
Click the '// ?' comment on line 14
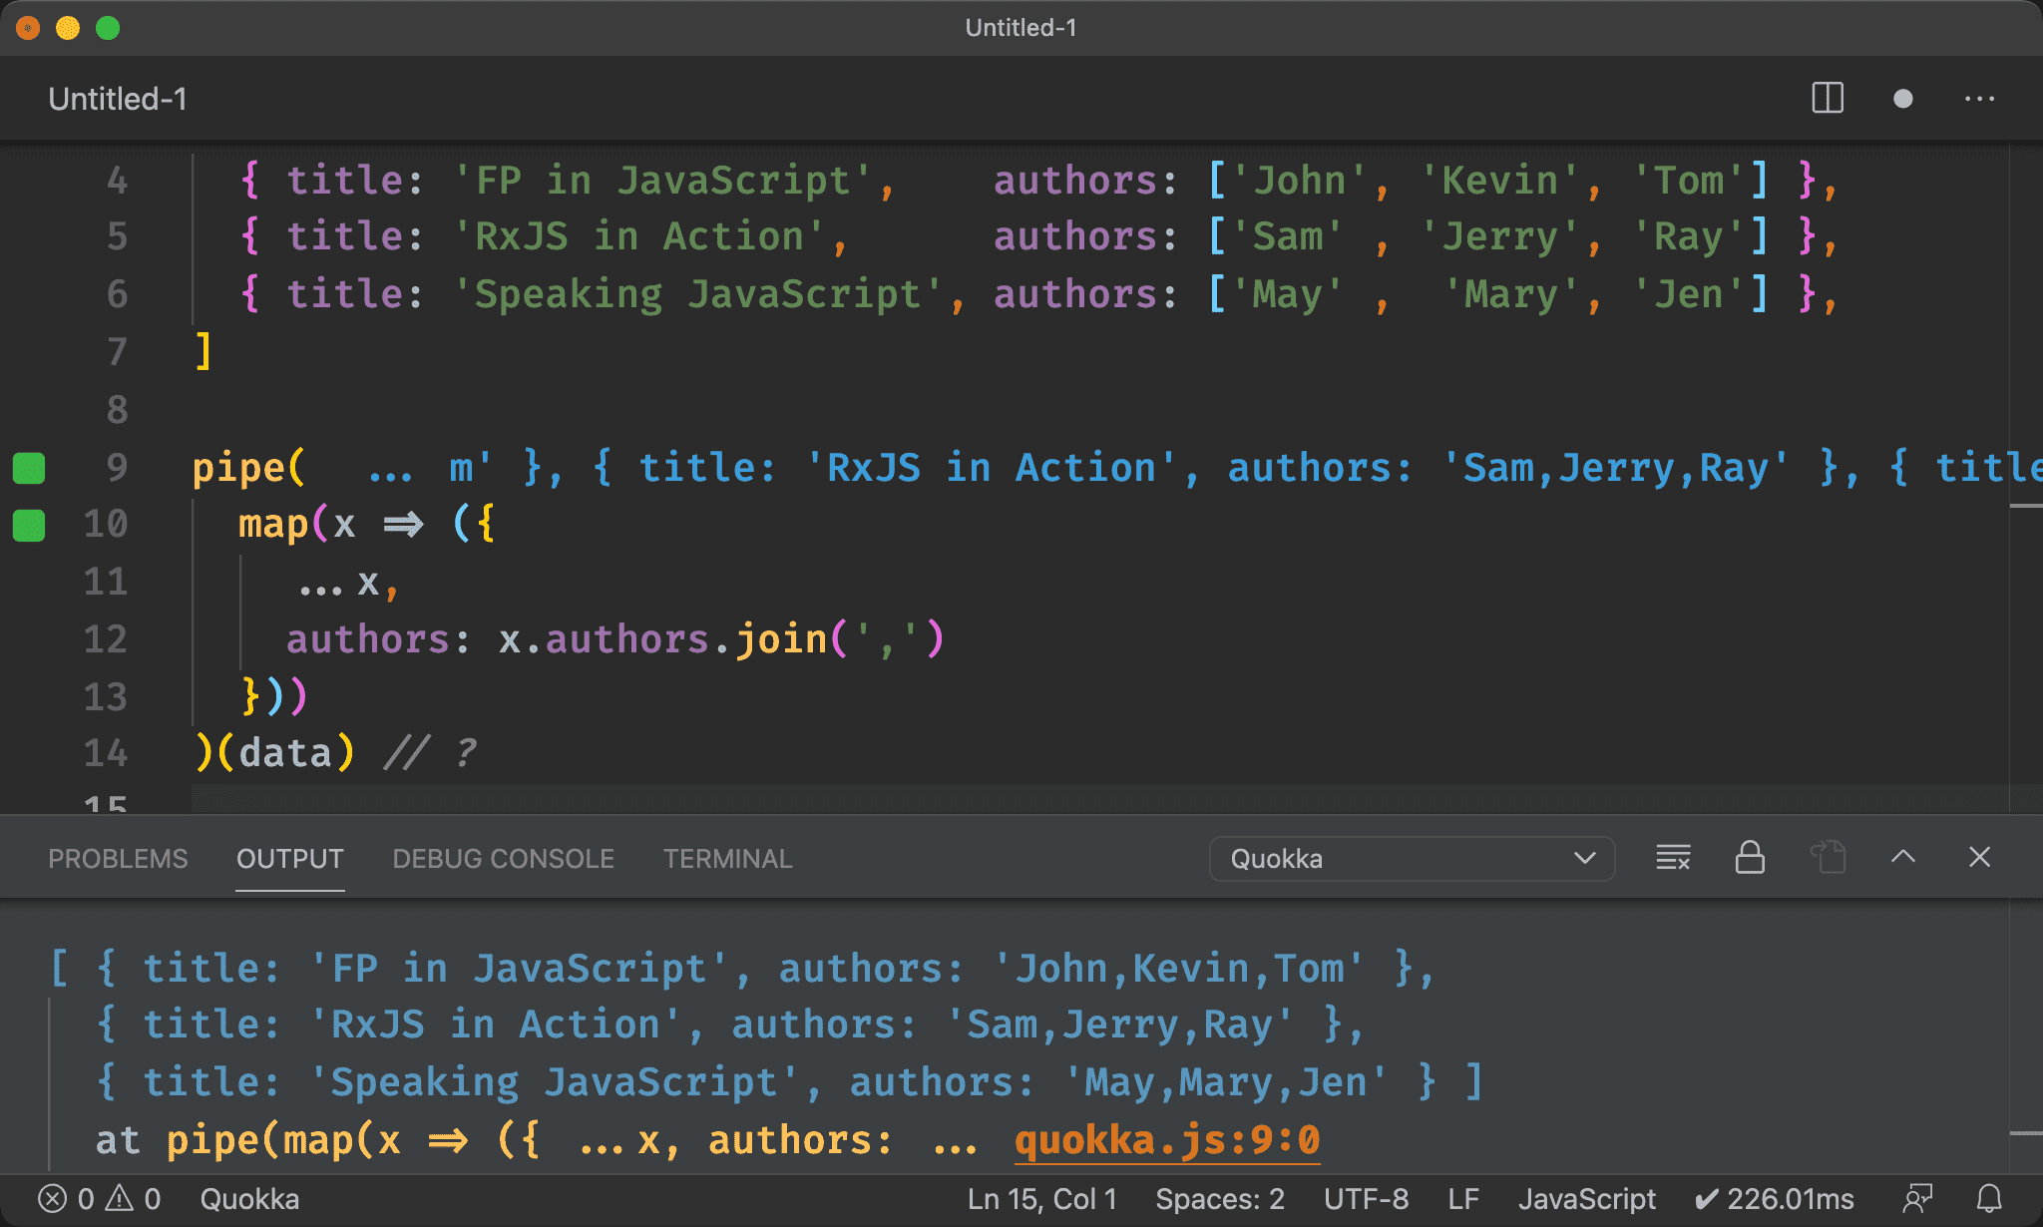pyautogui.click(x=431, y=752)
